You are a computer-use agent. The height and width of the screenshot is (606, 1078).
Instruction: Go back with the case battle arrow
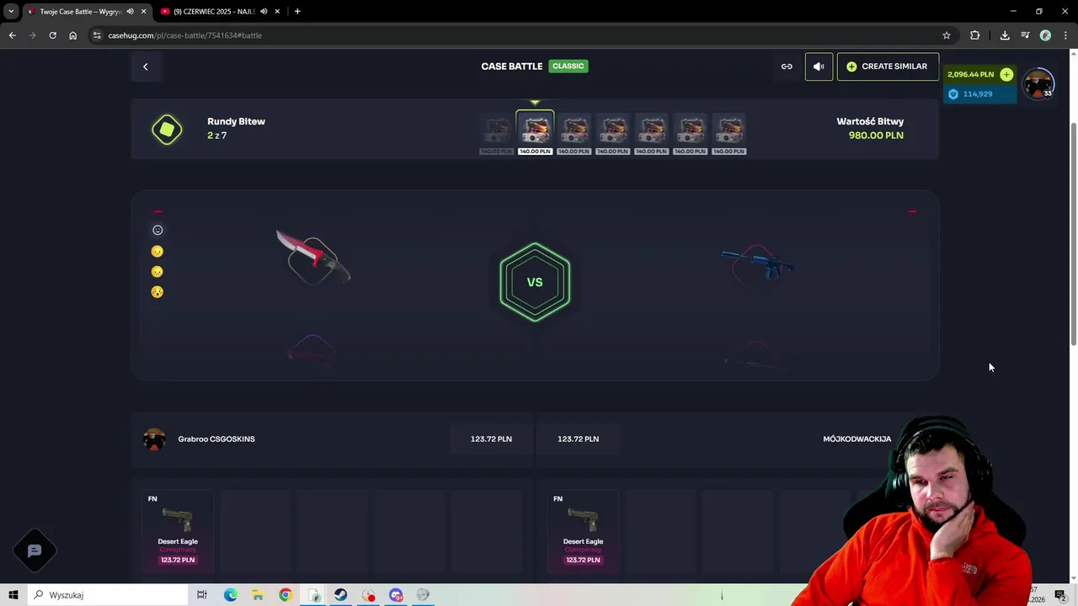point(145,66)
